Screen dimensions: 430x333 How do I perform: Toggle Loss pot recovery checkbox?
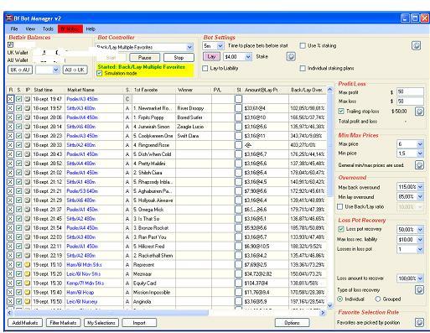coord(341,229)
